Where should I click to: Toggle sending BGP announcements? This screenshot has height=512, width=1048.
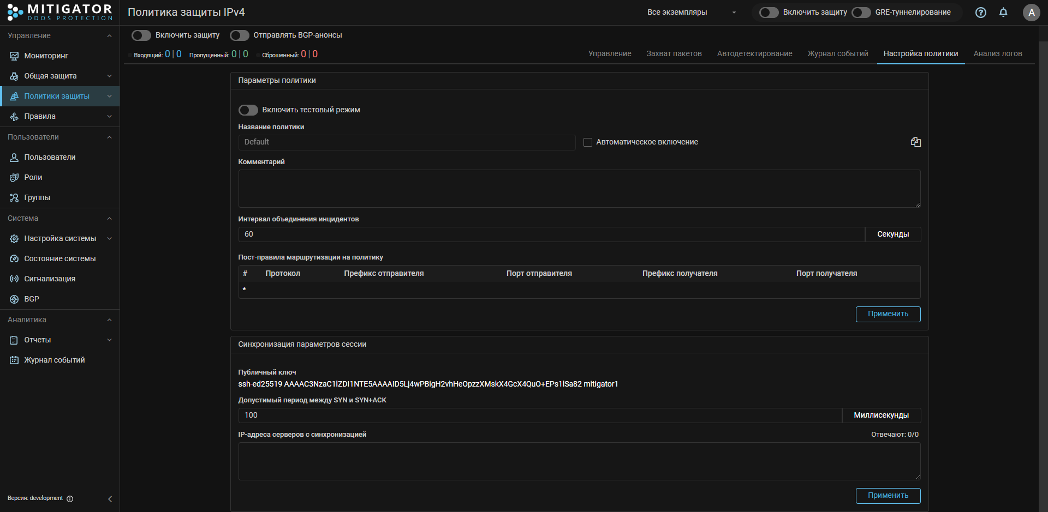point(240,35)
